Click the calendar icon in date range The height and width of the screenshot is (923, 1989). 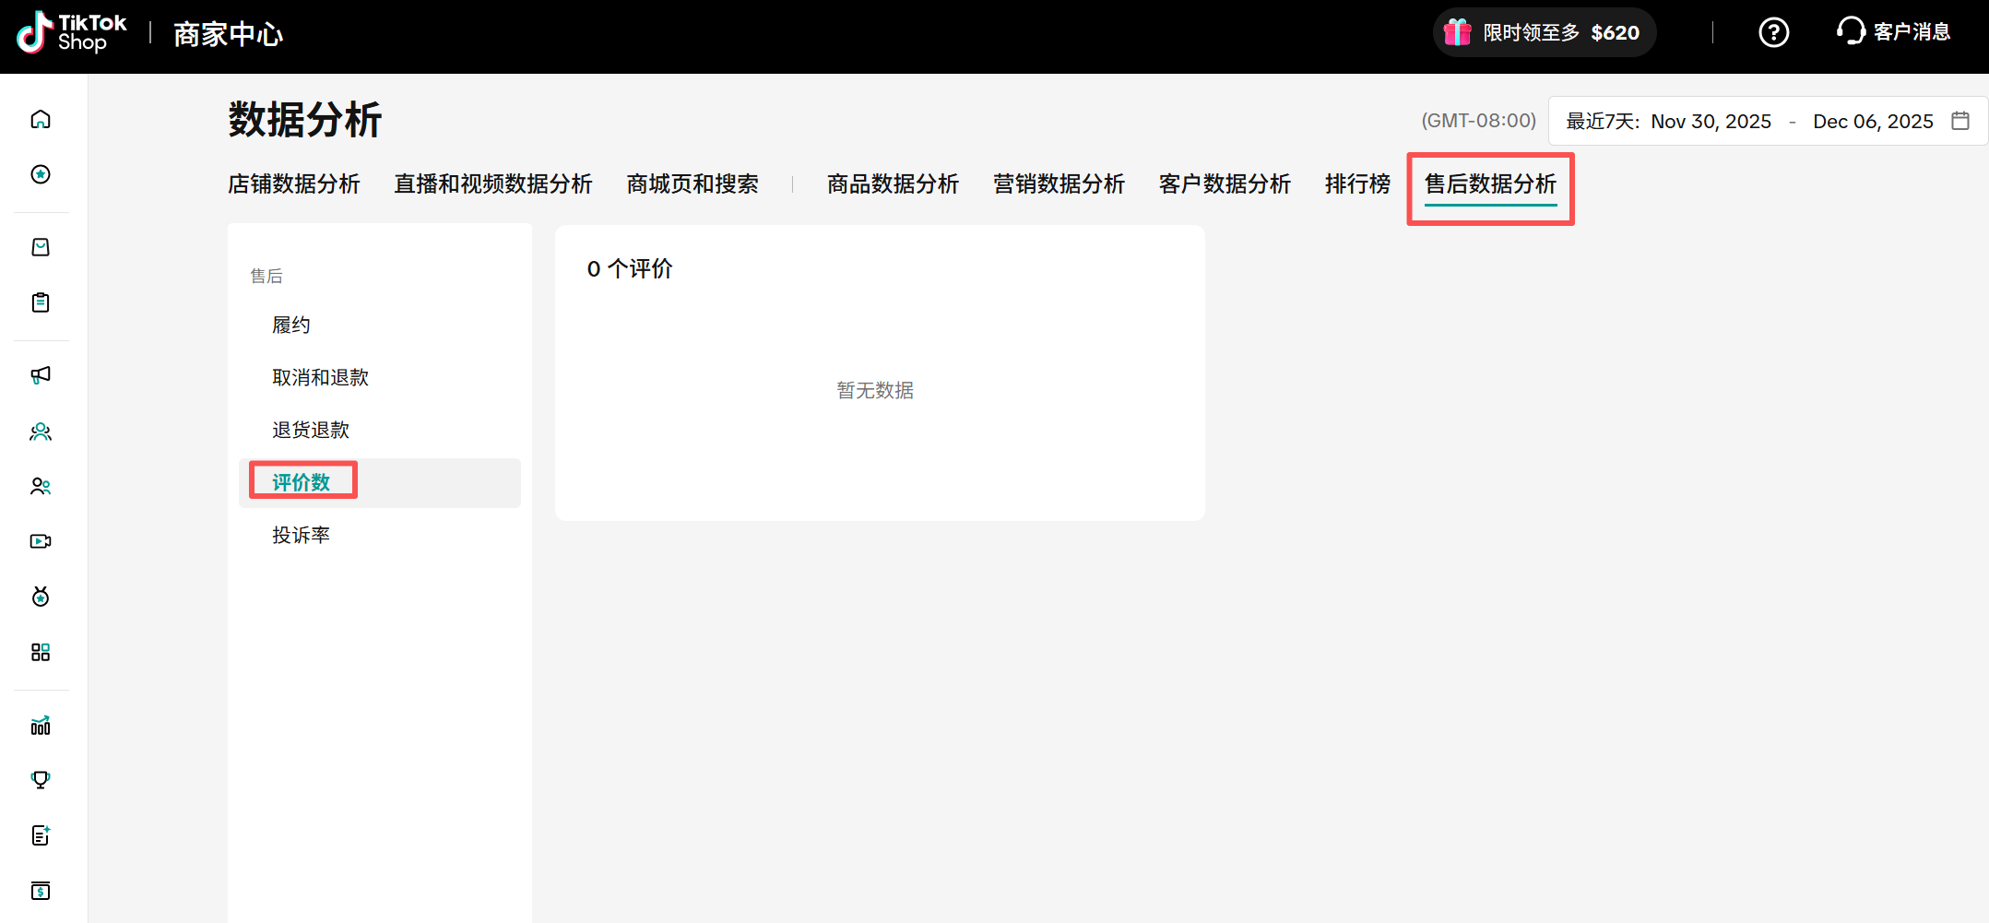pos(1960,121)
